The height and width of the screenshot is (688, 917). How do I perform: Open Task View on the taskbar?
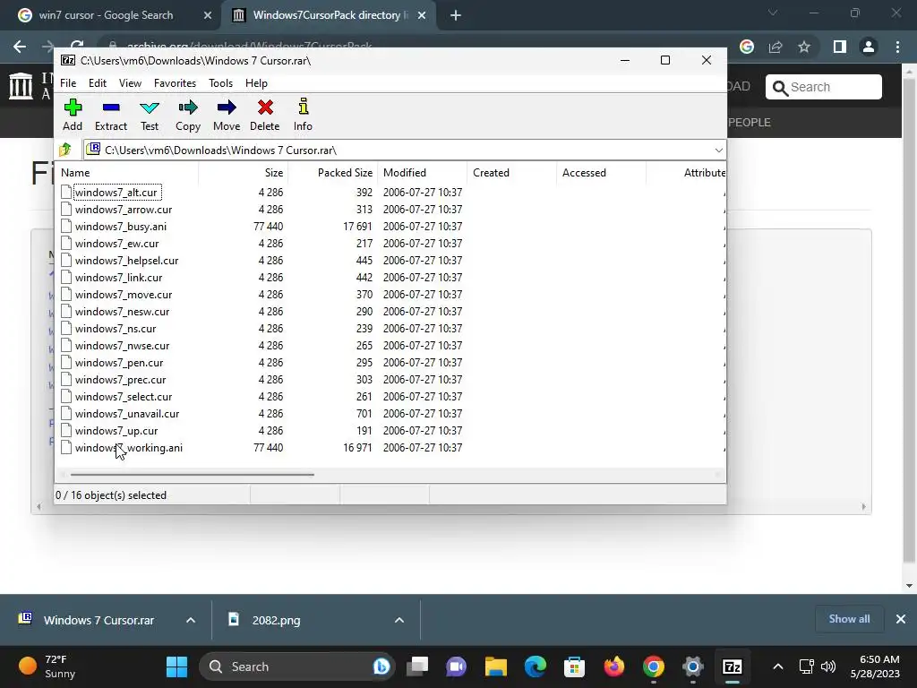417,666
